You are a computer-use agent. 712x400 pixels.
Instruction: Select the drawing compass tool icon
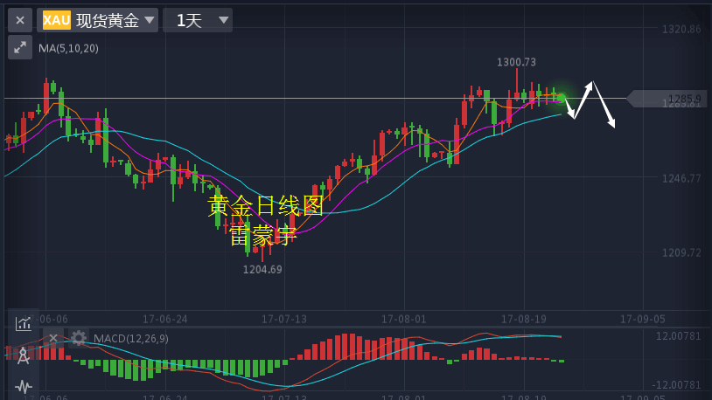point(24,355)
